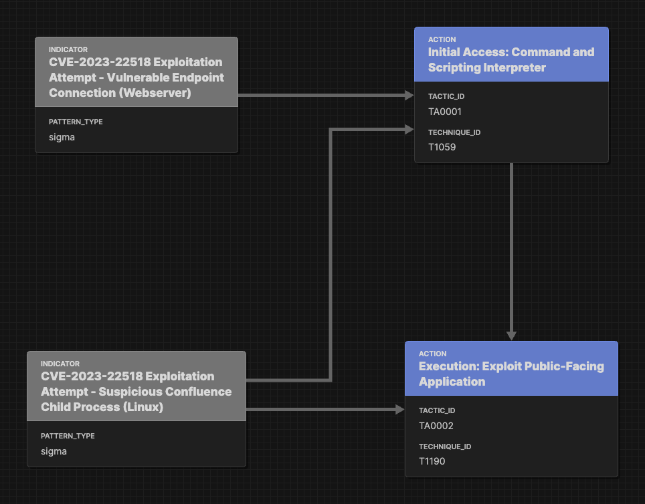Click the TA0002 tactic ID value

coord(436,426)
